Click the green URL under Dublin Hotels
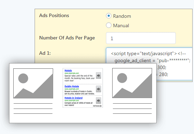 [72, 89]
